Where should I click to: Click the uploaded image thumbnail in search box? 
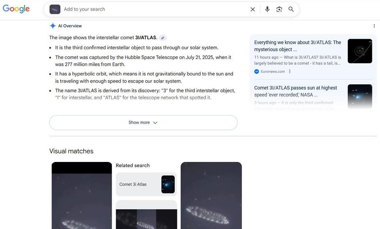tap(55, 9)
